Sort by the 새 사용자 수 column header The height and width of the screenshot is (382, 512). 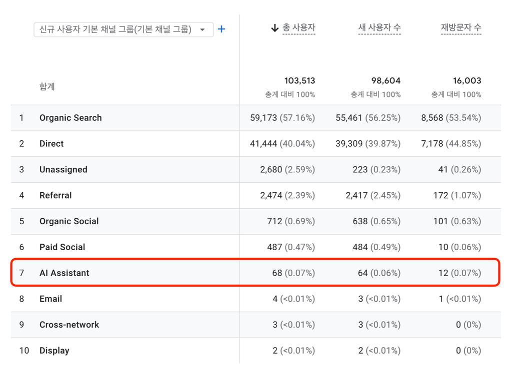379,27
